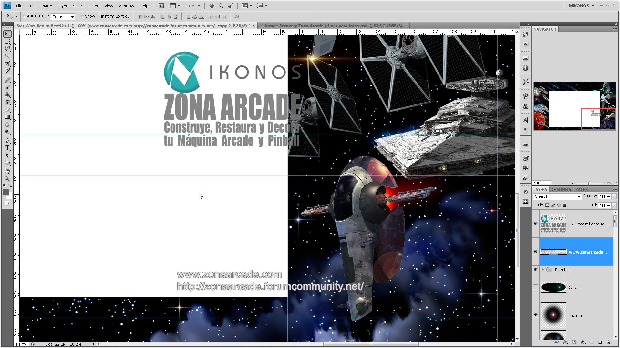This screenshot has width=620, height=348.
Task: Activate the Magic Wand tool
Action: pos(7,56)
